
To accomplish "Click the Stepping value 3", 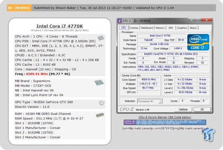I will tap(202, 58).
